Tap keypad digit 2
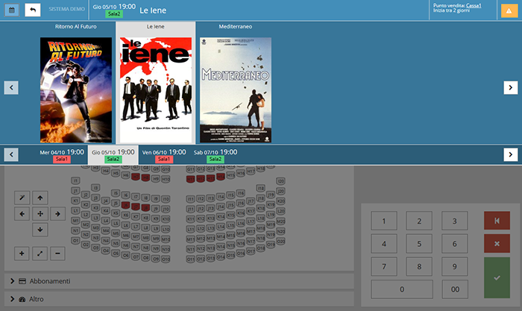 (x=419, y=221)
